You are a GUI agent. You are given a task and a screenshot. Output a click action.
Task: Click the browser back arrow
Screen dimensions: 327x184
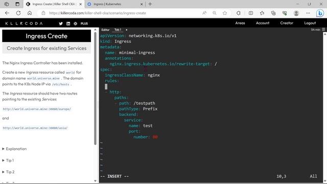[7, 13]
